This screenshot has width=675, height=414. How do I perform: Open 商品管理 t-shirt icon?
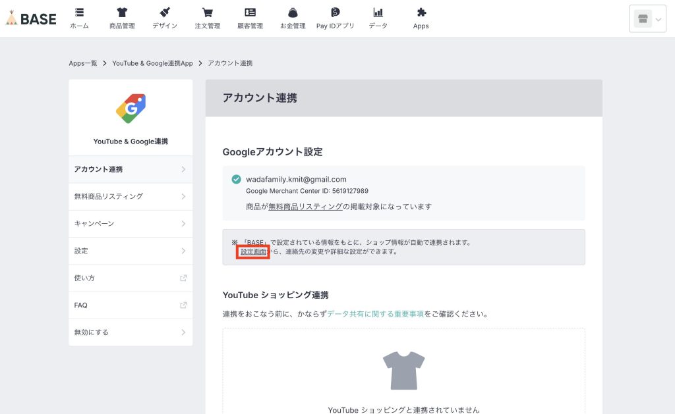(x=122, y=12)
